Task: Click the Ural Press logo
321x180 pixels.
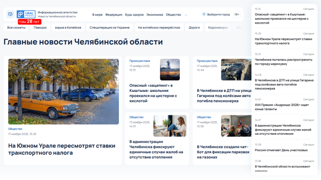Action: pyautogui.click(x=26, y=14)
